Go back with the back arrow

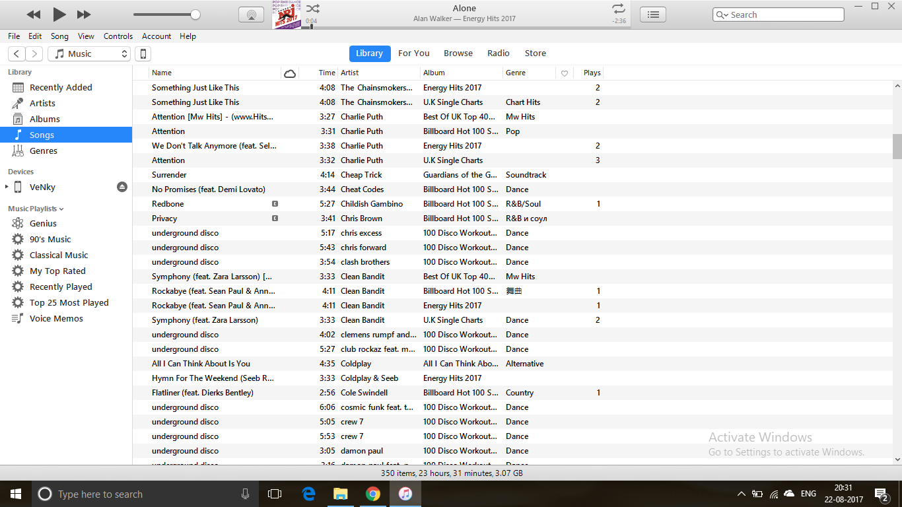pyautogui.click(x=17, y=54)
